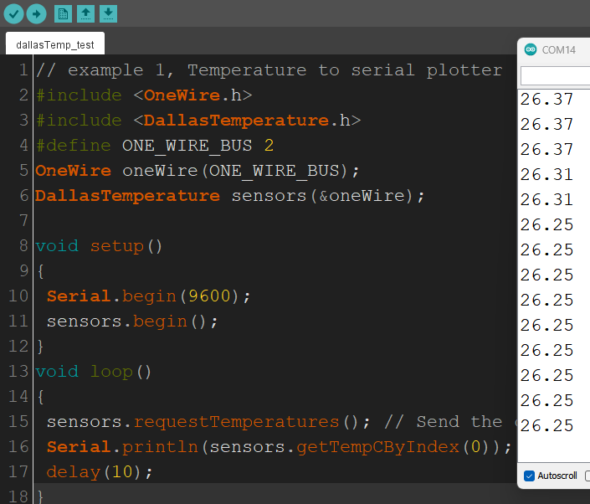The image size is (590, 504).
Task: Select the dallasTemp_test sketch tab
Action: [x=54, y=44]
